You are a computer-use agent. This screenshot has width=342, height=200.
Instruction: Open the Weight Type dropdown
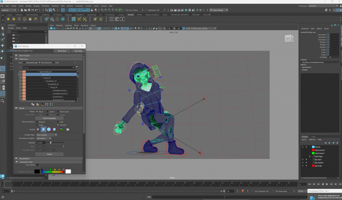(x=47, y=135)
